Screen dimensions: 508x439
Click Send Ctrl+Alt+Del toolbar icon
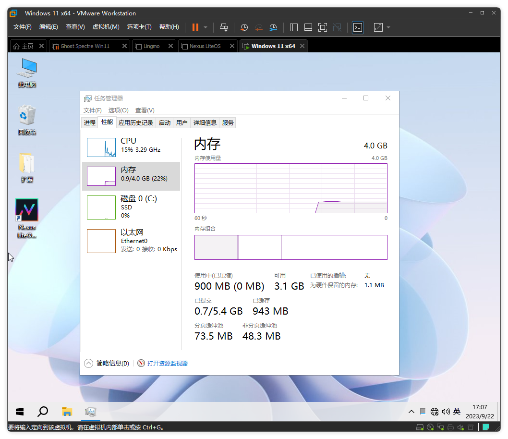[x=224, y=27]
